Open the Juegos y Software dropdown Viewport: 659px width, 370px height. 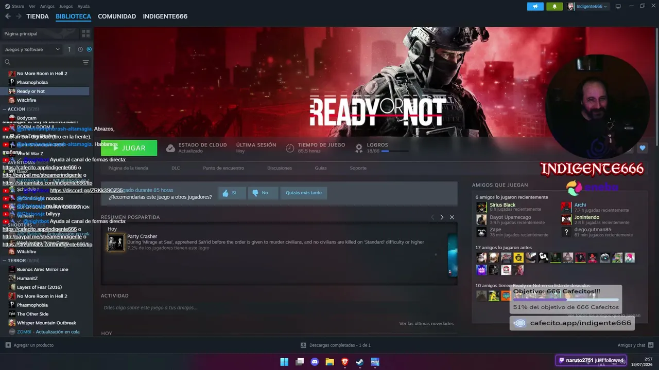[32, 49]
